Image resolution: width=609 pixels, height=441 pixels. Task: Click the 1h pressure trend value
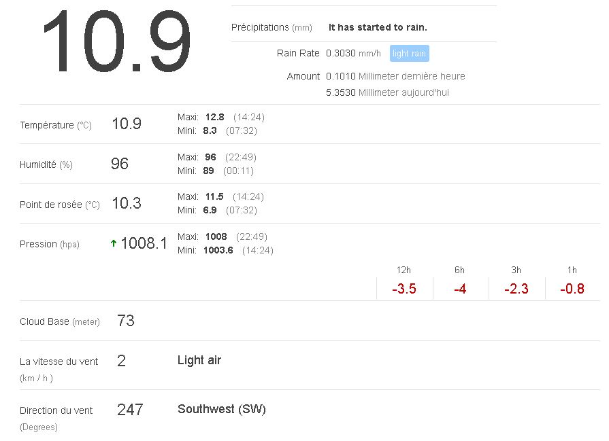pyautogui.click(x=572, y=289)
